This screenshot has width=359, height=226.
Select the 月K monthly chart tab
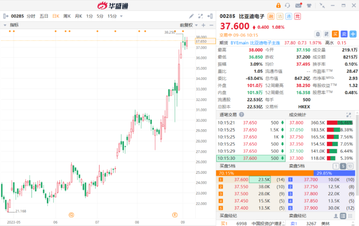pyautogui.click(x=79, y=16)
